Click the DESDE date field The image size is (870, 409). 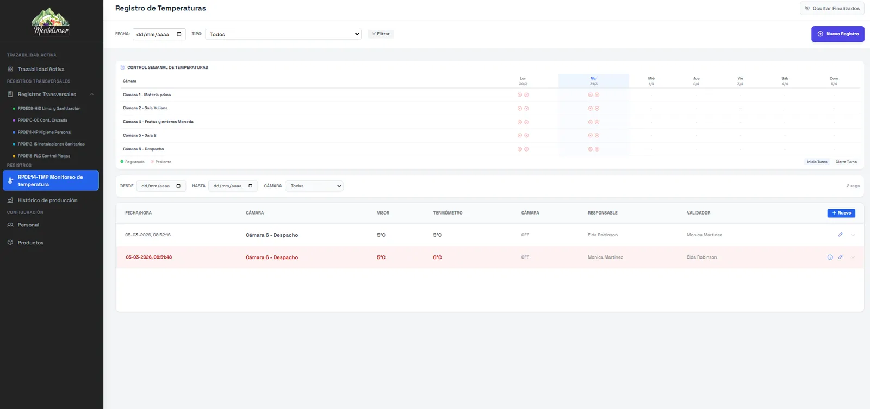click(161, 186)
